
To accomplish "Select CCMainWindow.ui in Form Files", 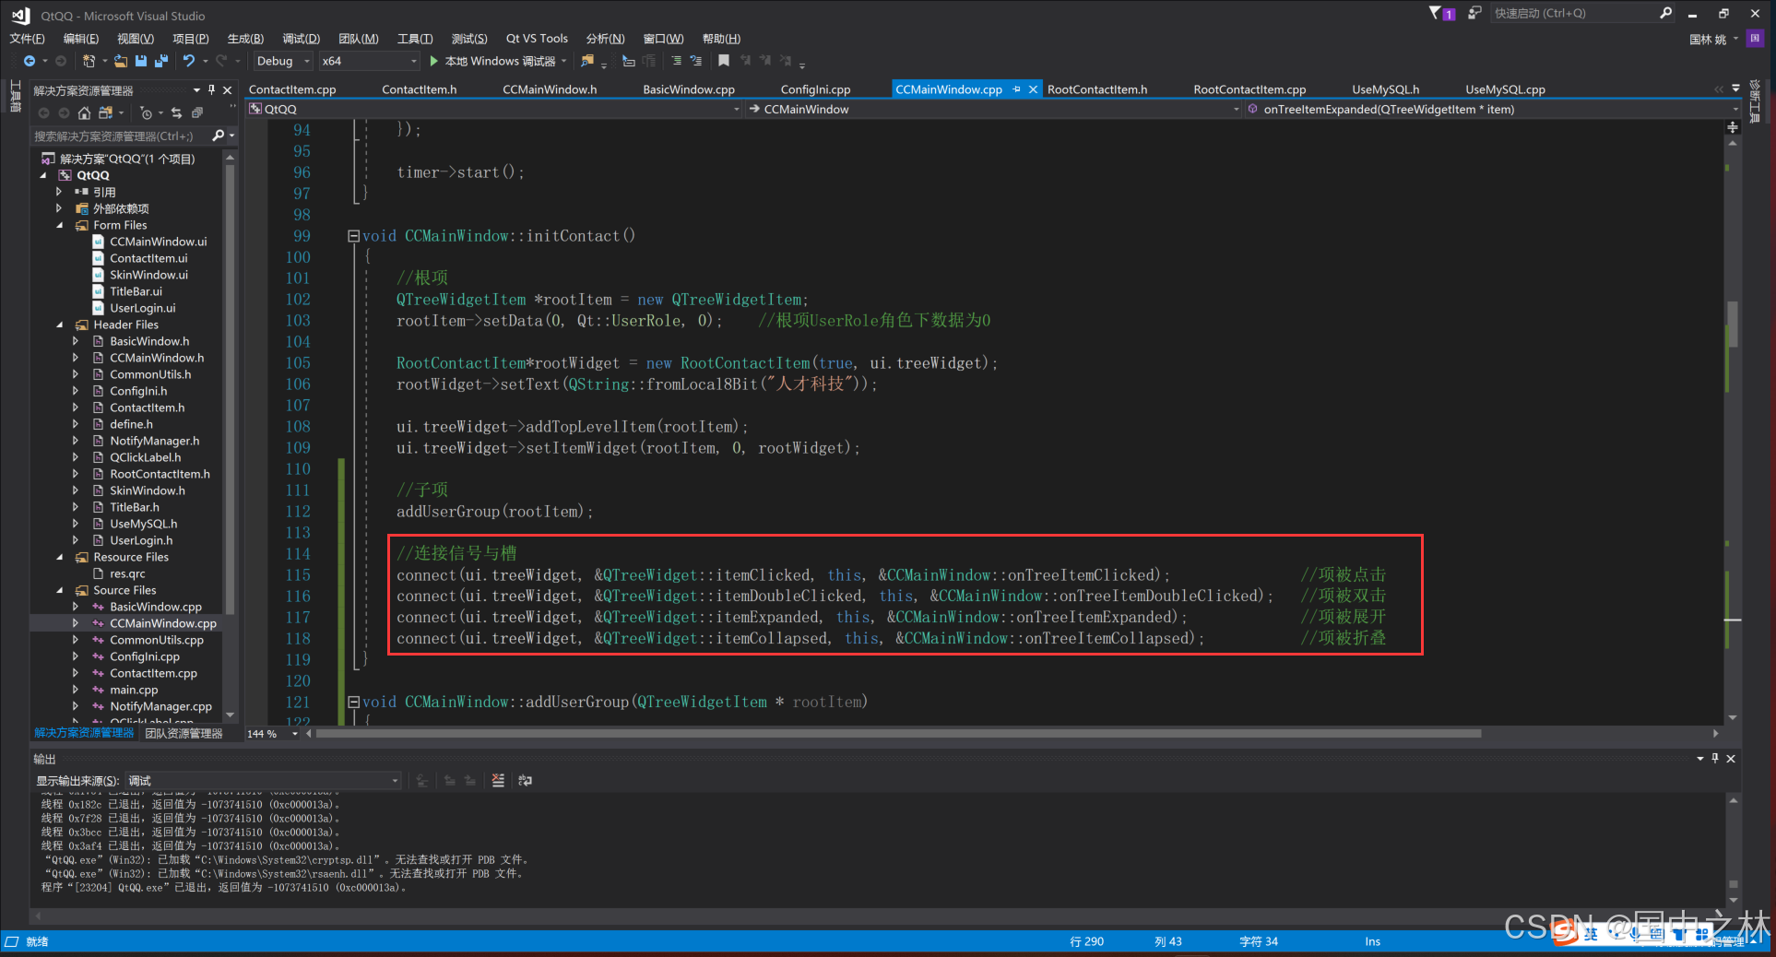I will tap(159, 242).
